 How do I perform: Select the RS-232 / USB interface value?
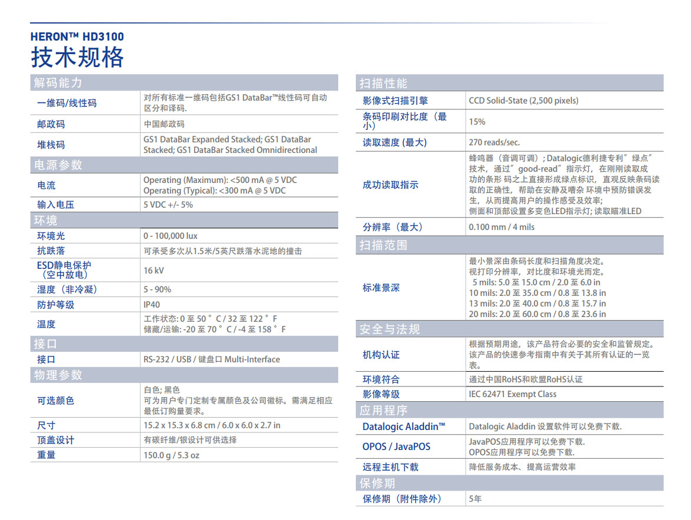pyautogui.click(x=211, y=359)
